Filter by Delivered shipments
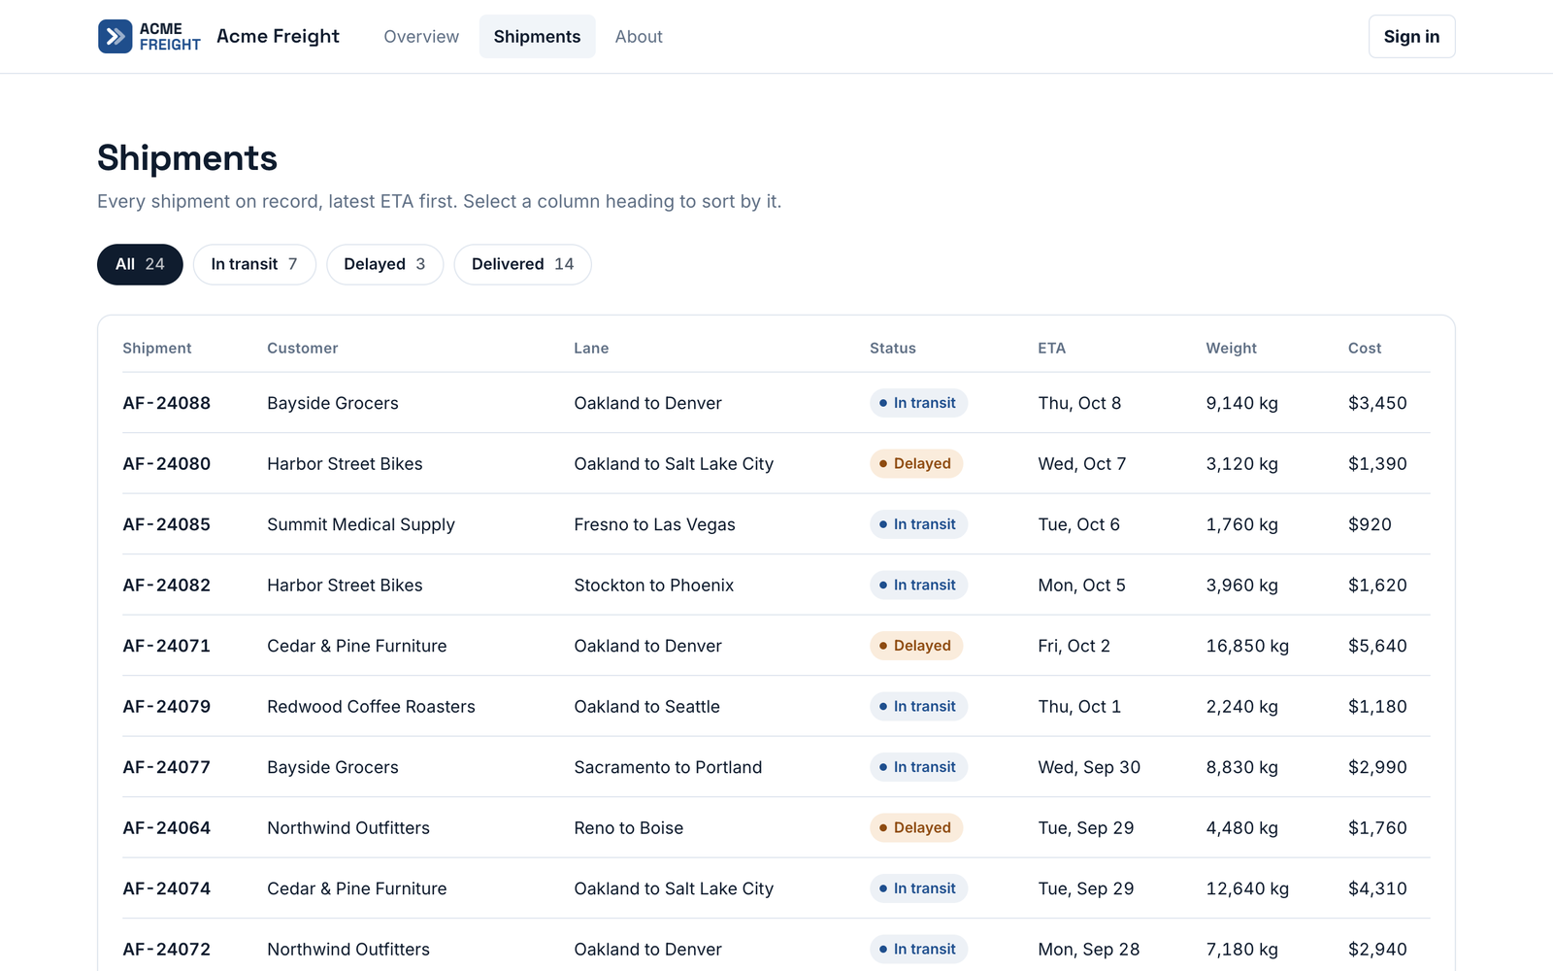 [x=522, y=264]
